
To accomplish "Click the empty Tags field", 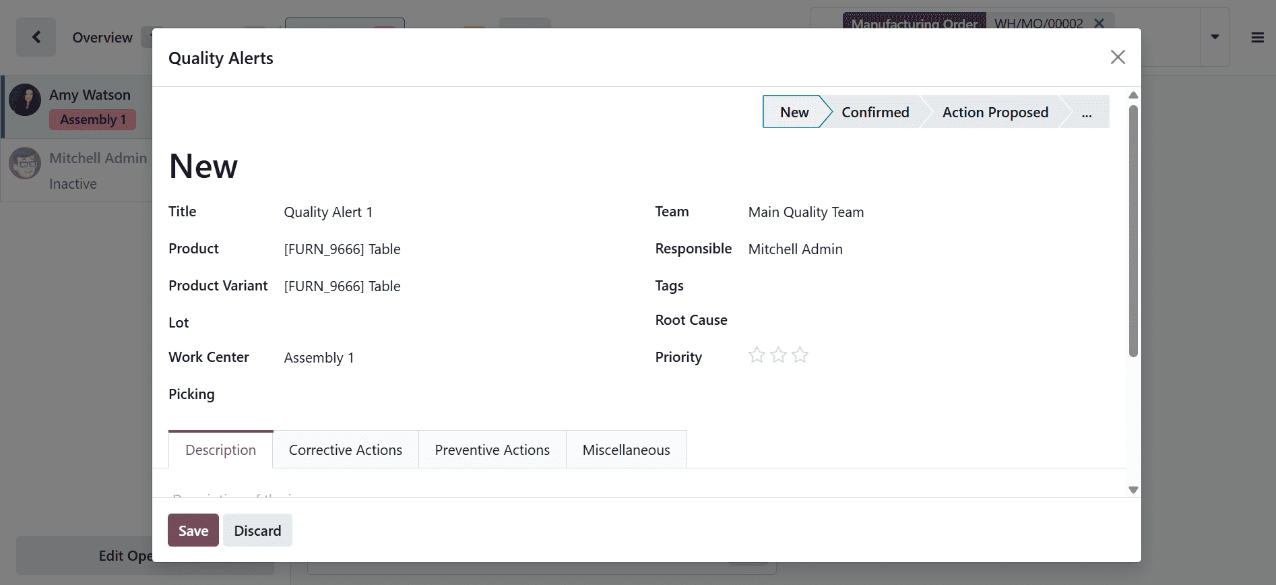I will 928,286.
